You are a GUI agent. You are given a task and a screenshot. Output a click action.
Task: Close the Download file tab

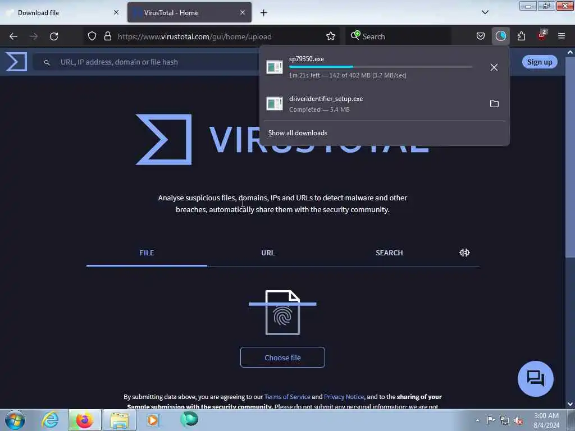pyautogui.click(x=116, y=12)
